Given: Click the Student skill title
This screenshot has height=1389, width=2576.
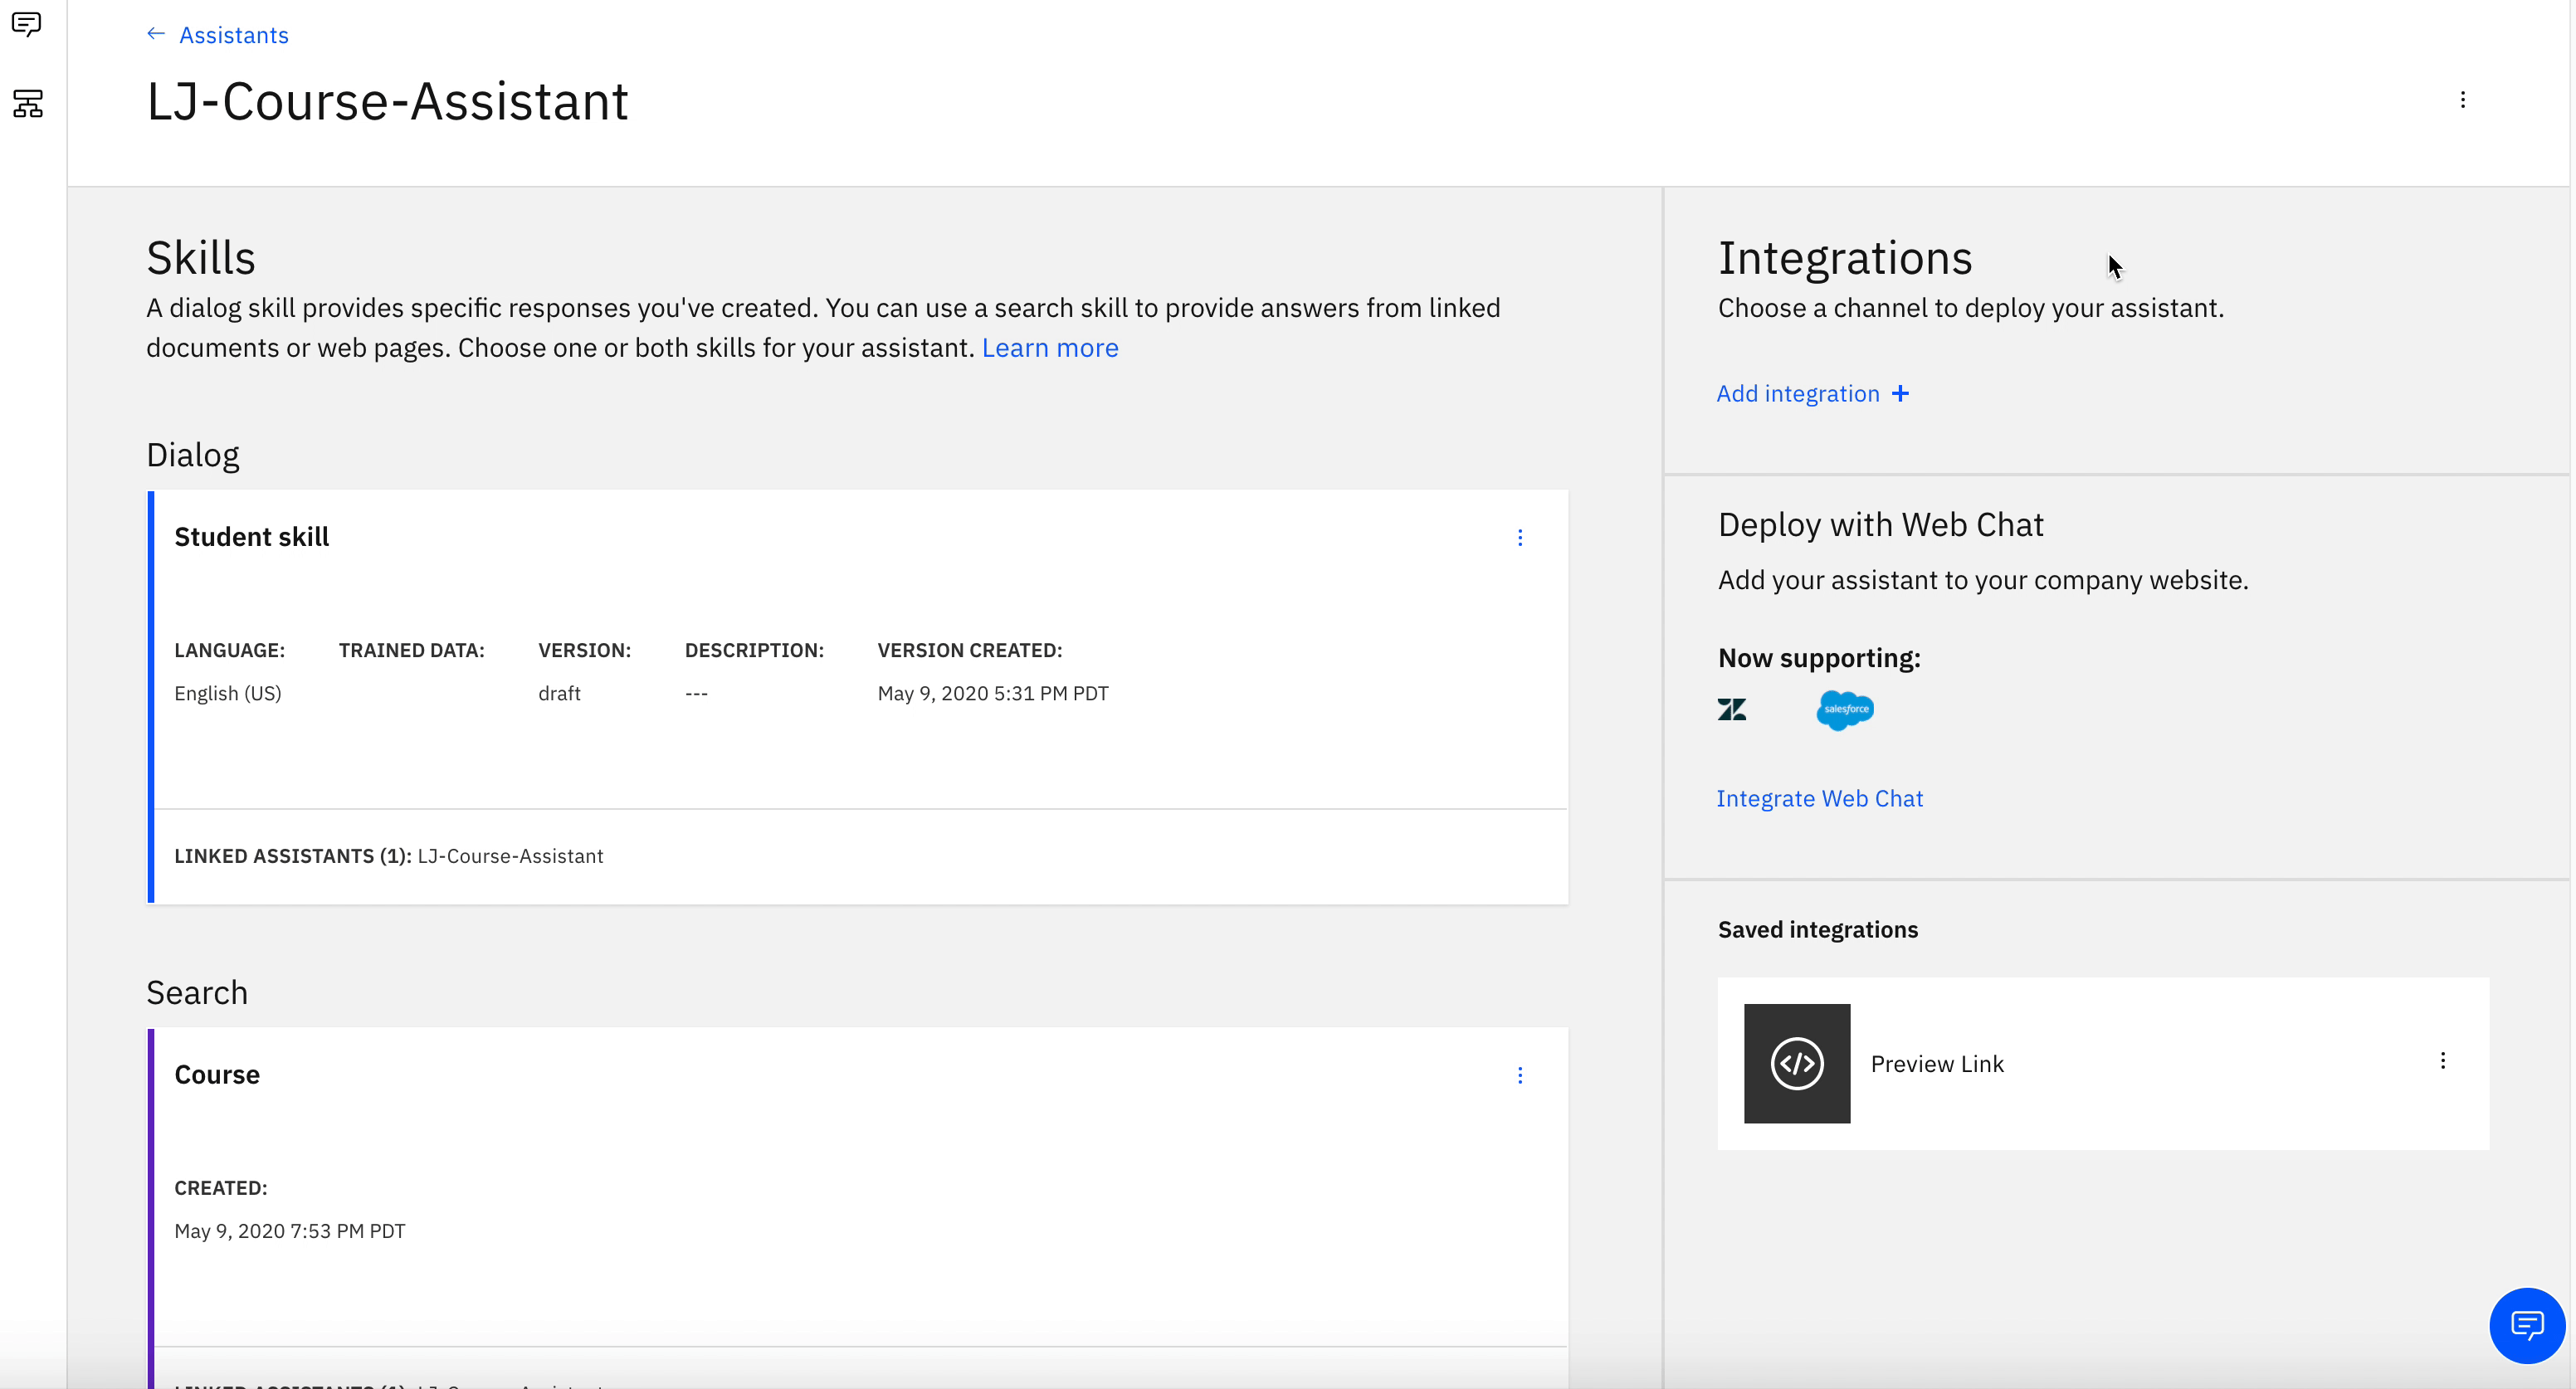Looking at the screenshot, I should pos(251,537).
